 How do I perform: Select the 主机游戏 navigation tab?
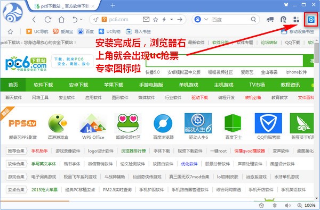(x=224, y=85)
